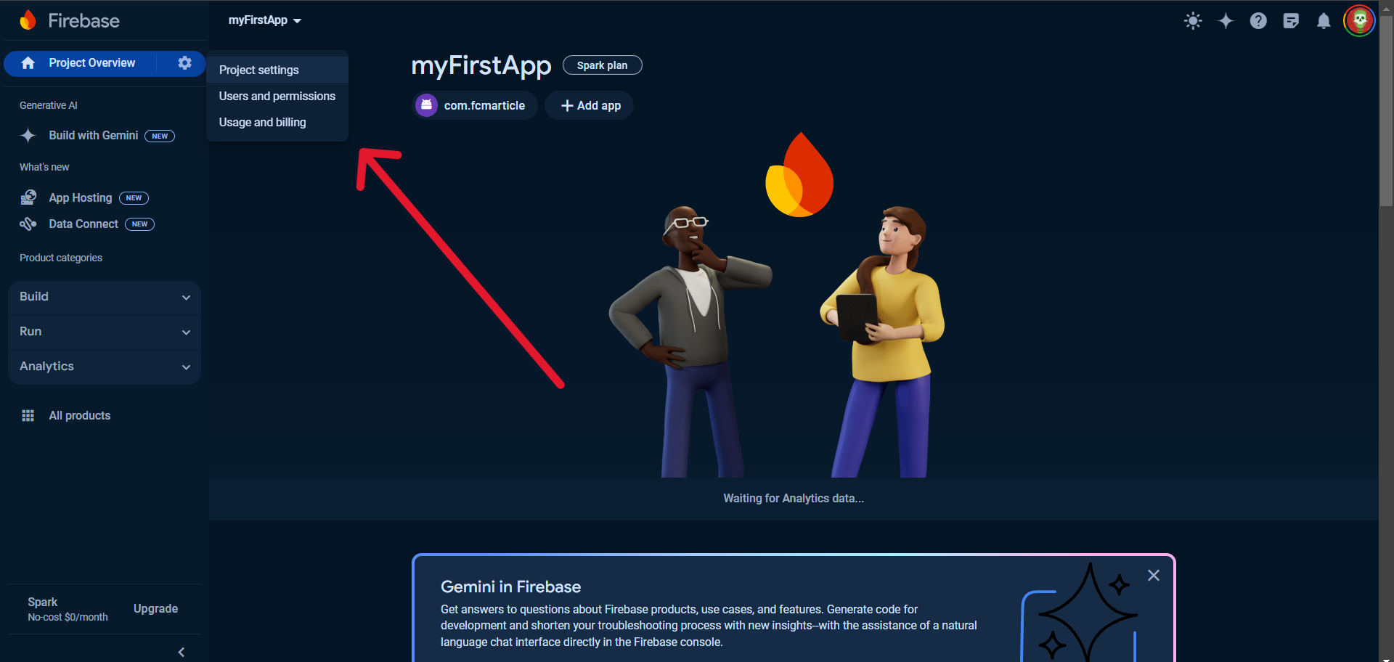Click the NEW badge beside Build with Gemini
This screenshot has width=1394, height=662.
pos(160,136)
